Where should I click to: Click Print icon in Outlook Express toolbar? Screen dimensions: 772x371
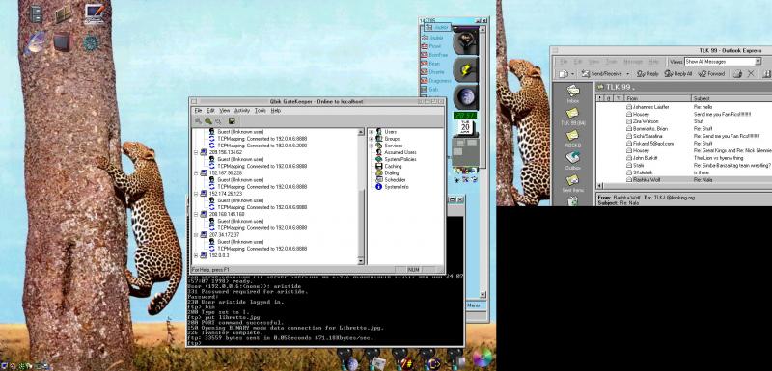[737, 73]
